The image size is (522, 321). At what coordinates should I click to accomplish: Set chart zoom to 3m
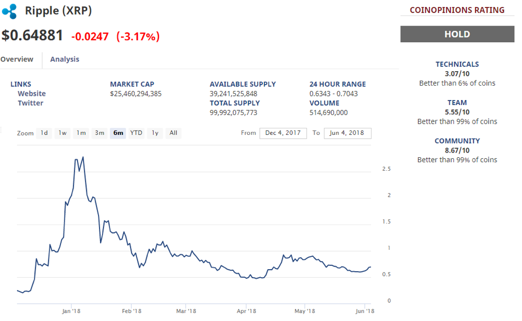(x=100, y=133)
